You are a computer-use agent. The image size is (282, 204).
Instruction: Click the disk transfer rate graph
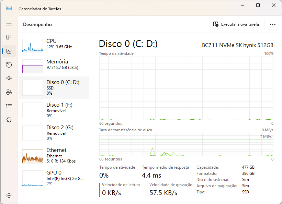(x=186, y=144)
